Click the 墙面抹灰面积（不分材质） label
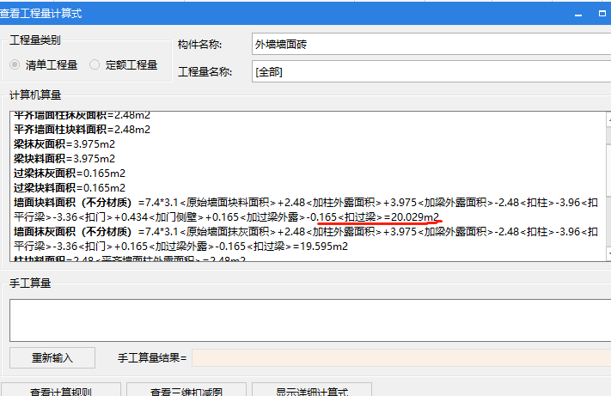The width and height of the screenshot is (611, 396). [x=73, y=232]
